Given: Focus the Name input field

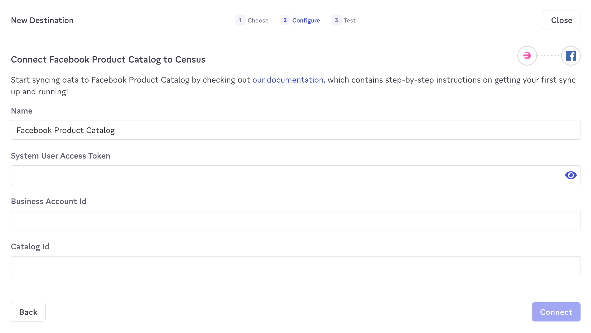Looking at the screenshot, I should pos(295,130).
